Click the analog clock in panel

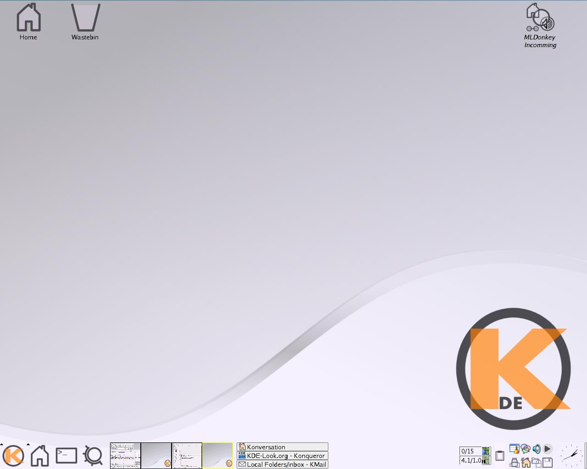[571, 456]
